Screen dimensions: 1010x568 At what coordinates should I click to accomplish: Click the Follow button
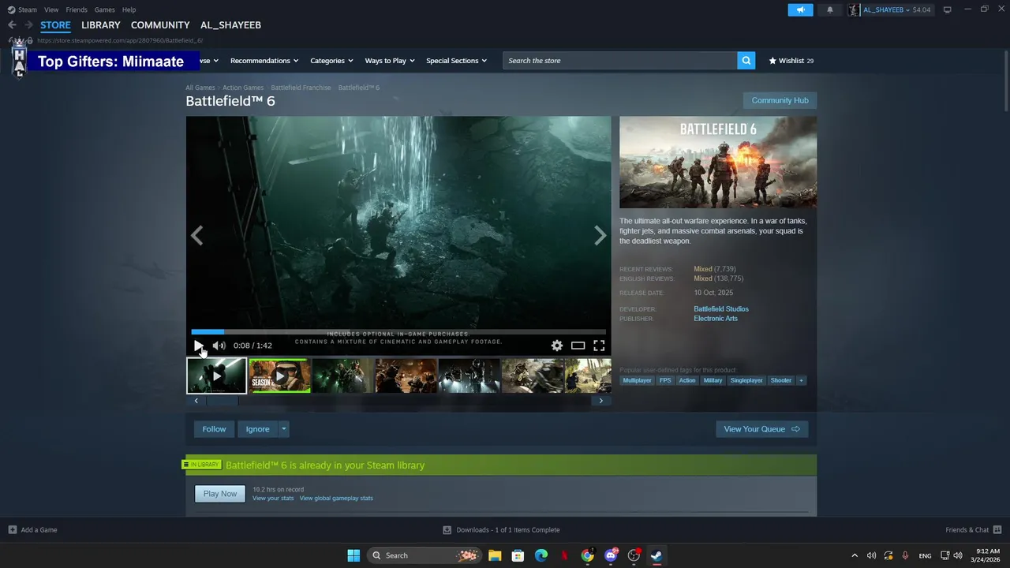(214, 429)
